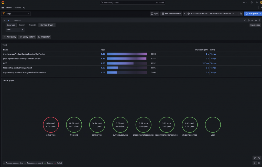Open Run query interval dropdown arrow
Screen dimensions: 262x167
260,14
